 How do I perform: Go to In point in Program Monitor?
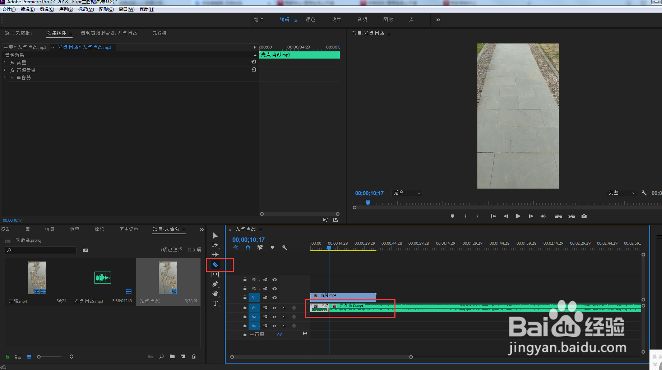click(x=494, y=216)
